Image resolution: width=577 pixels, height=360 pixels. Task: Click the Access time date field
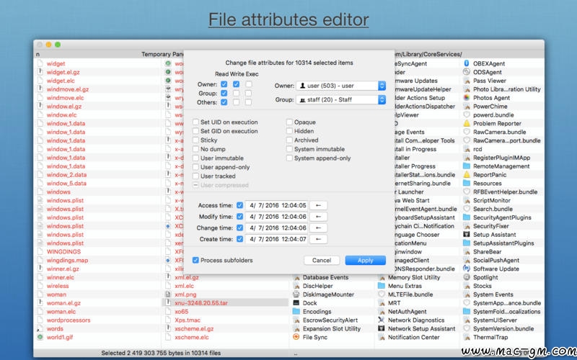click(278, 205)
